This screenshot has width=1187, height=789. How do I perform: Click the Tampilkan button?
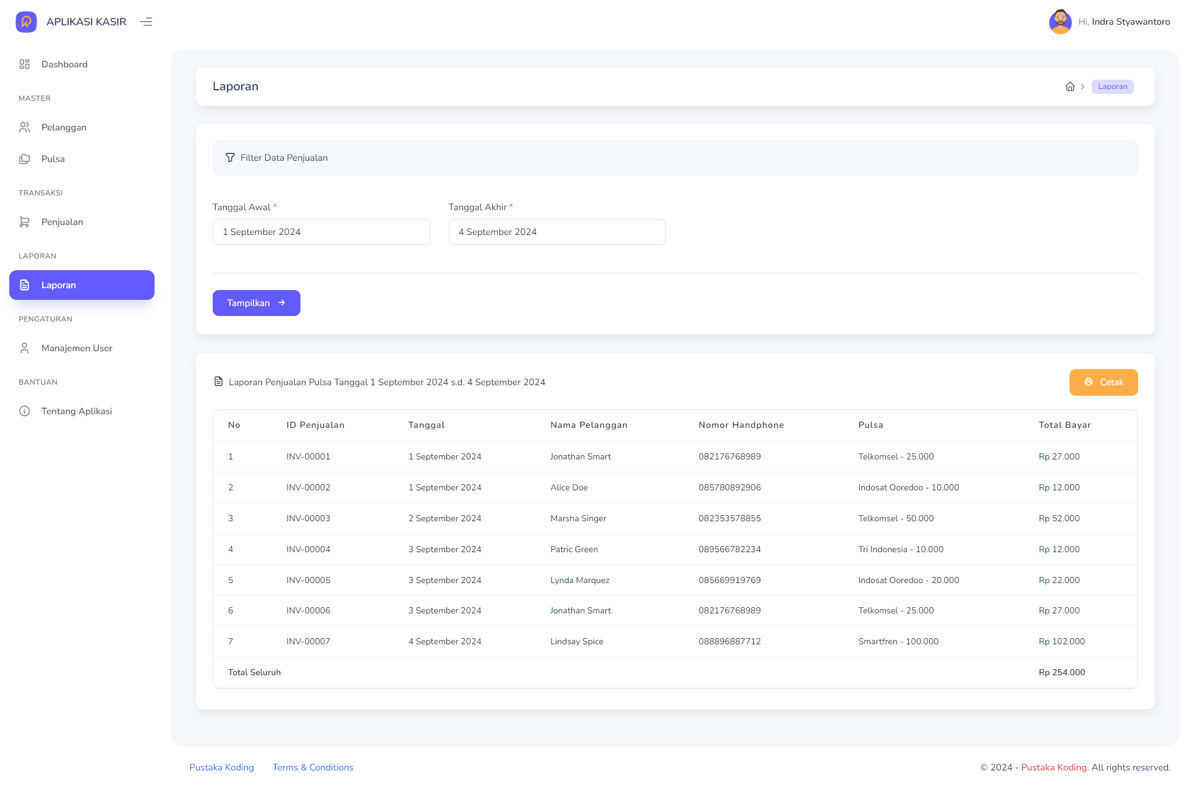[x=256, y=302]
